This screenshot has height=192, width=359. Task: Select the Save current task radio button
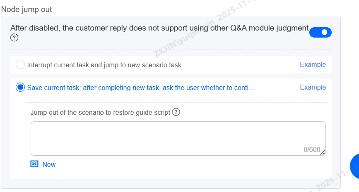[x=20, y=88]
